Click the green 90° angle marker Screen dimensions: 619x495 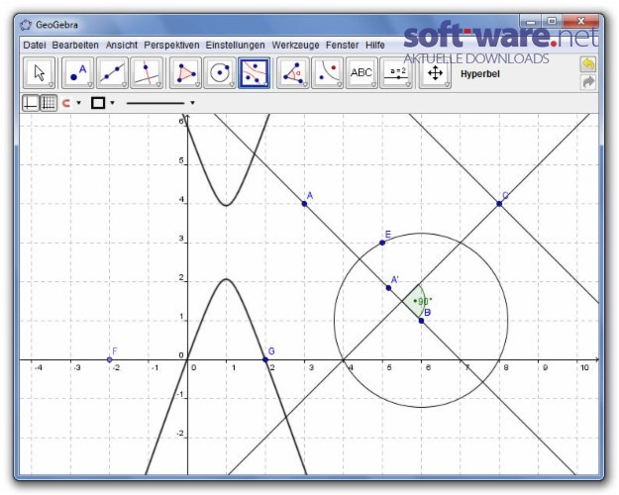click(415, 301)
